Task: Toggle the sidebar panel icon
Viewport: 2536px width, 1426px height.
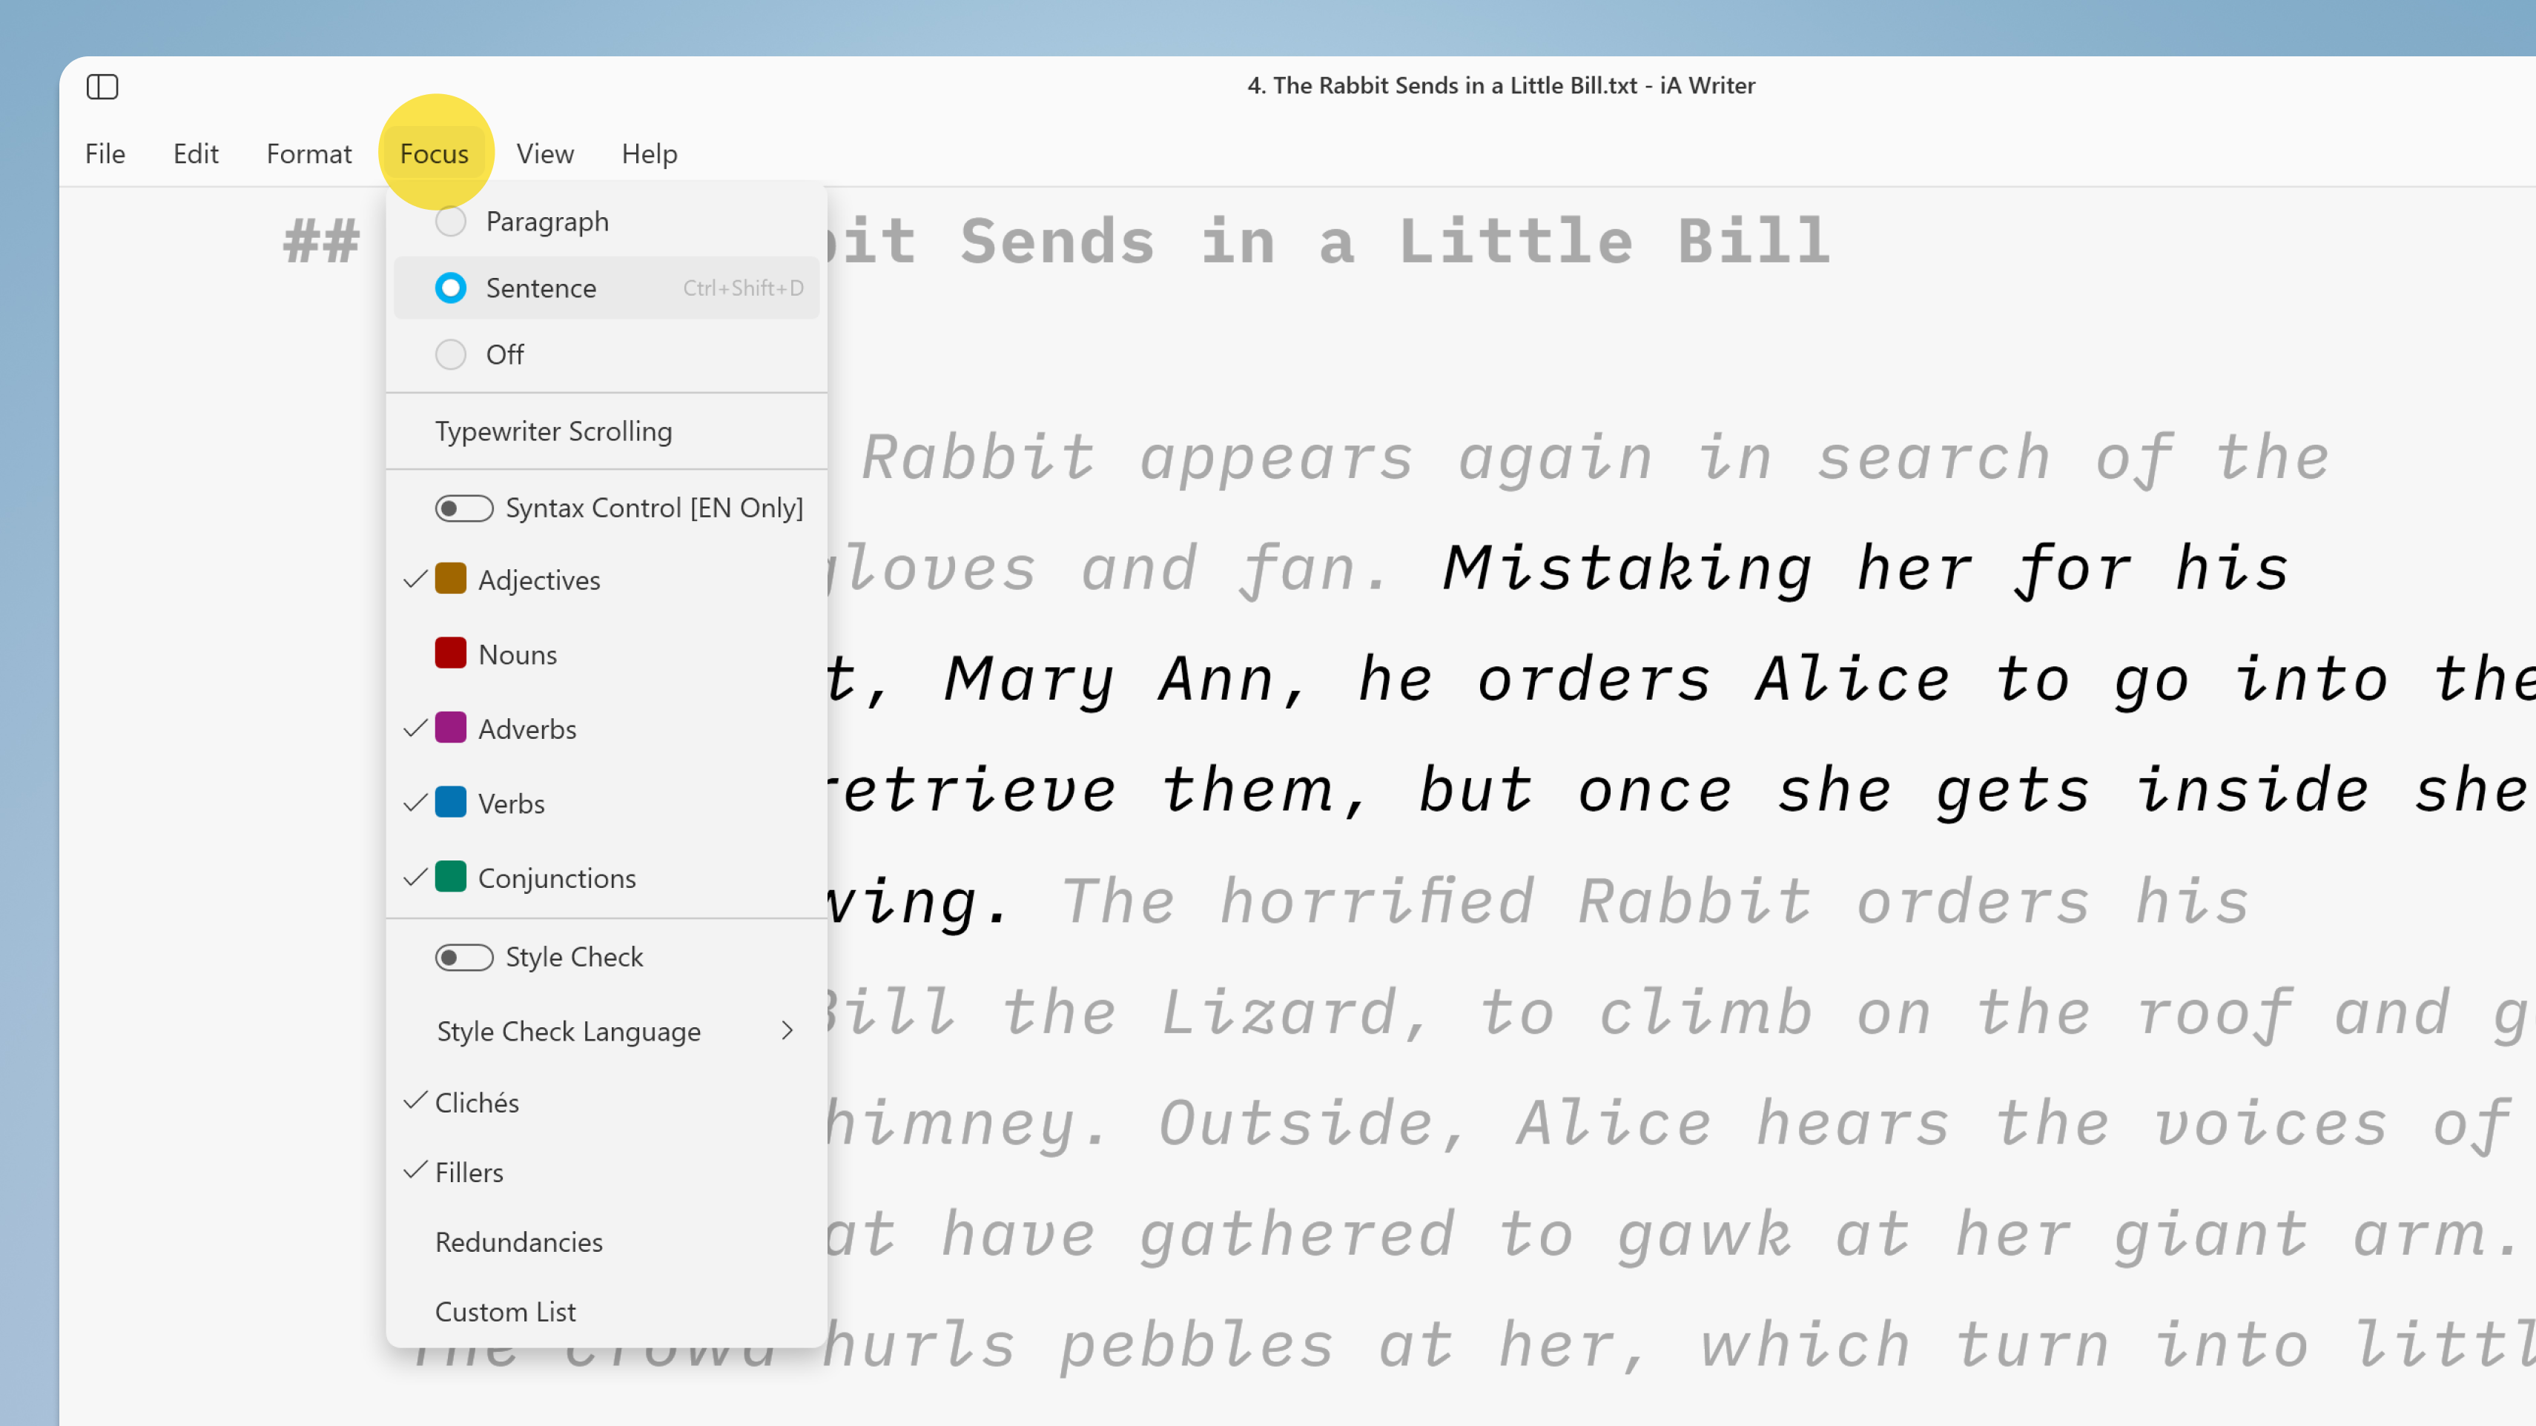Action: coord(103,85)
